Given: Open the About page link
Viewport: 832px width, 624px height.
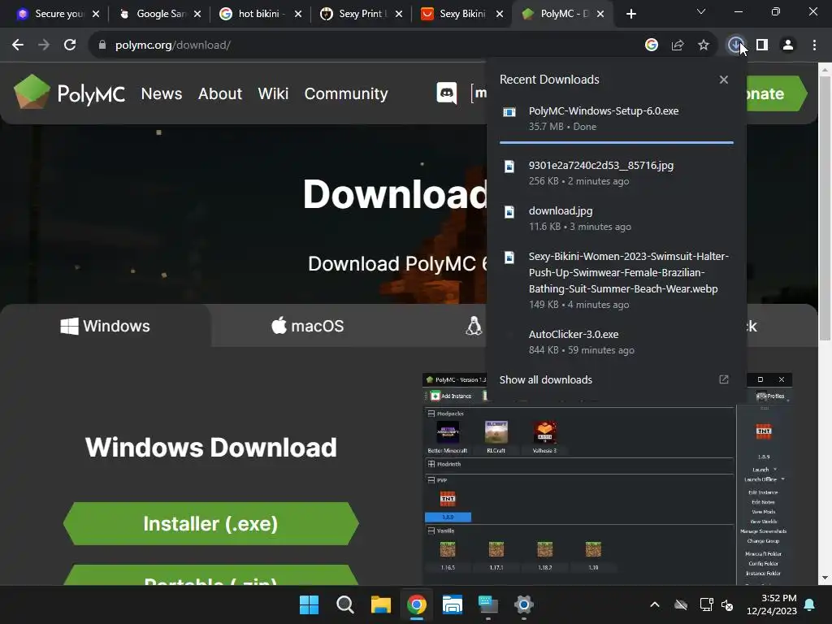Looking at the screenshot, I should (219, 93).
